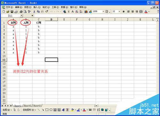
Task: Create a new blank workbook
Action: (4, 12)
